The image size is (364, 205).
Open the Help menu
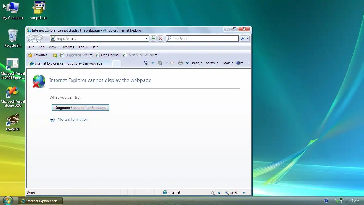[95, 47]
